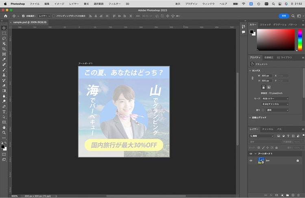Click the rainbow hue slider strip
Image resolution: width=305 pixels, height=198 pixels.
pyautogui.click(x=300, y=40)
